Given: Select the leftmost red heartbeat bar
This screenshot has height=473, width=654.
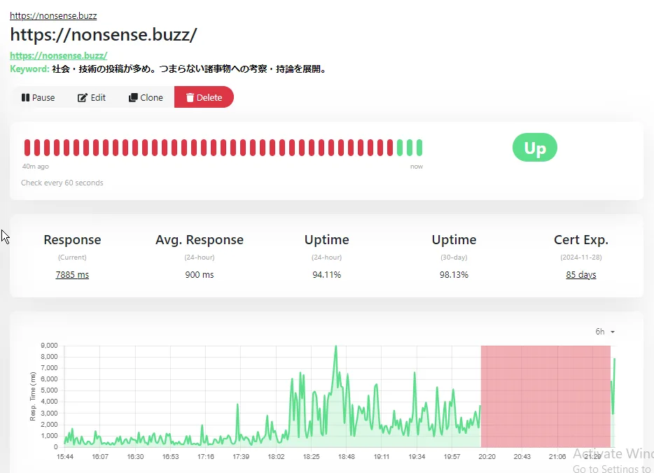Looking at the screenshot, I should click(x=27, y=148).
